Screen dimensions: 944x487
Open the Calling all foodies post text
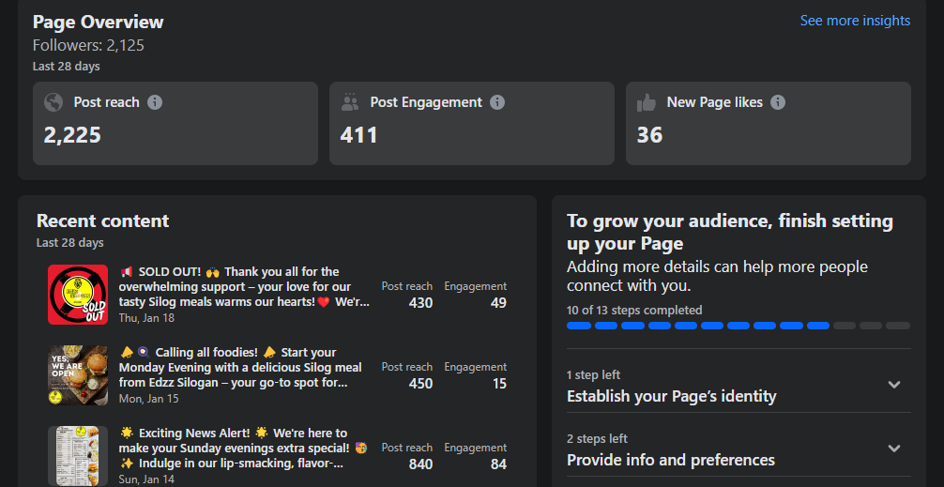(240, 368)
